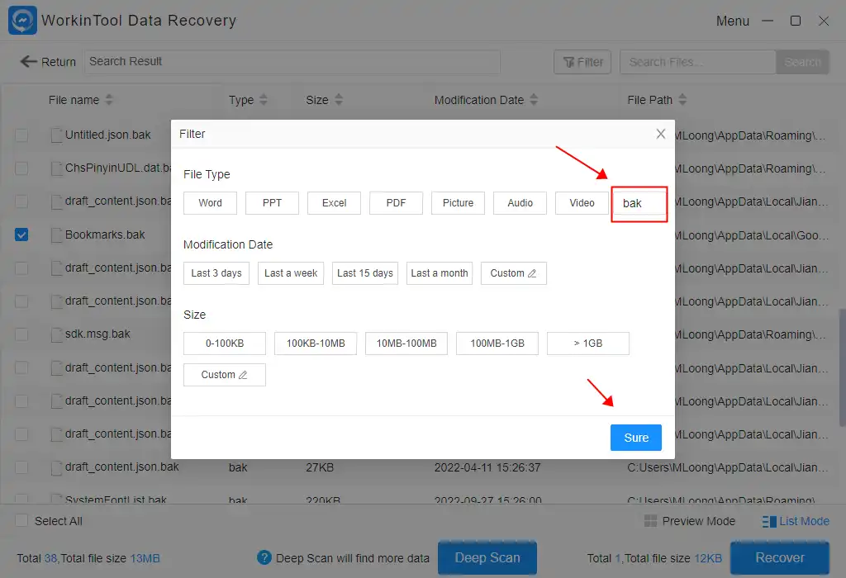The image size is (846, 578).
Task: Click the sdk.msg.bak file icon
Action: pos(56,334)
